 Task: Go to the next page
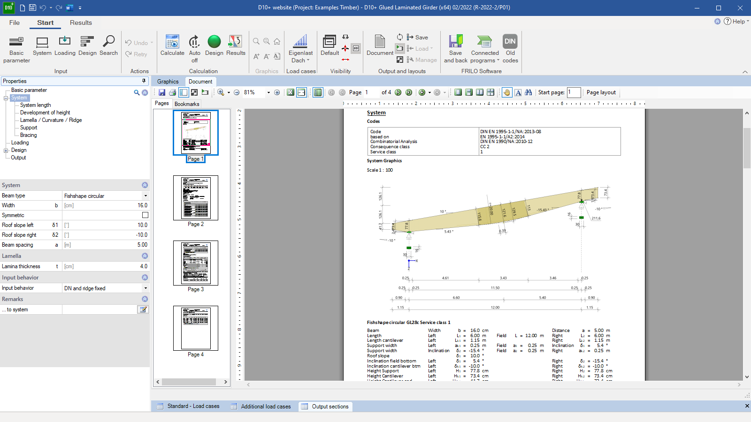point(398,92)
